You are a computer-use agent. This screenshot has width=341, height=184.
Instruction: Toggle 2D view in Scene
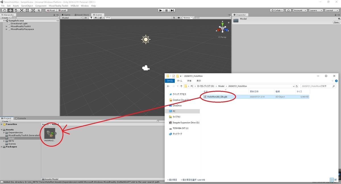pyautogui.click(x=86, y=18)
